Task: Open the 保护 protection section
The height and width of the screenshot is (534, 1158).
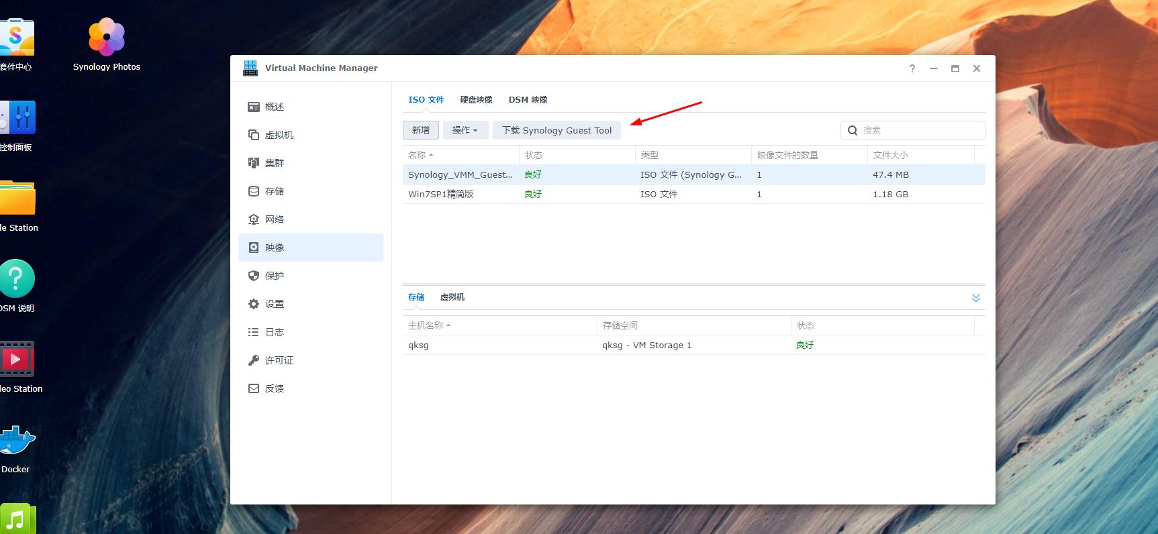Action: coord(275,276)
